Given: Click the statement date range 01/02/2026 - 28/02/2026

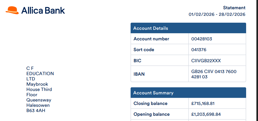Looking at the screenshot, I should [217, 14].
